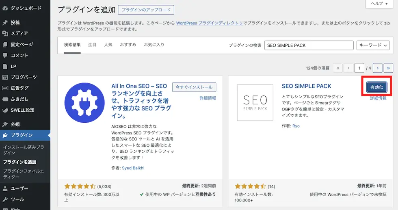
Task: Click the All In One SEO gear logo
Action: click(x=84, y=103)
